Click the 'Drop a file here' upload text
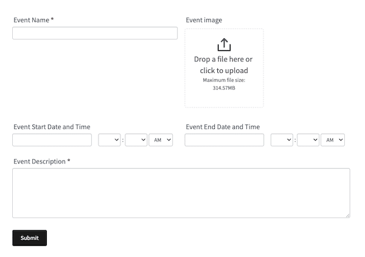 [224, 64]
